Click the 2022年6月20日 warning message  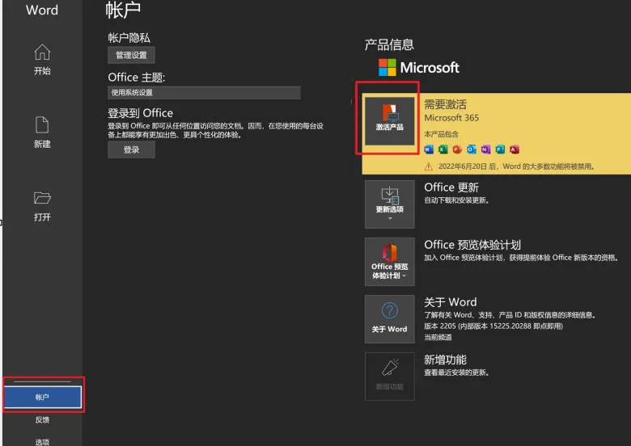(516, 166)
